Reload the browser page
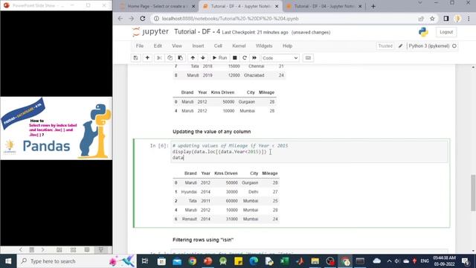Viewport: 476px width, 268px height. 142,19
